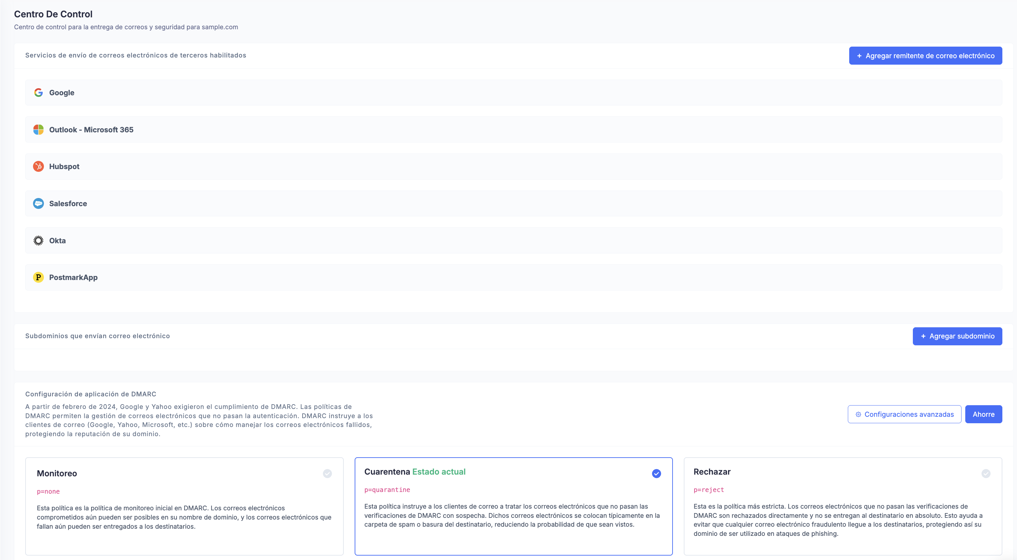Viewport: 1017px width, 560px height.
Task: Click the Outlook Microsoft 365 logo icon
Action: (x=38, y=129)
